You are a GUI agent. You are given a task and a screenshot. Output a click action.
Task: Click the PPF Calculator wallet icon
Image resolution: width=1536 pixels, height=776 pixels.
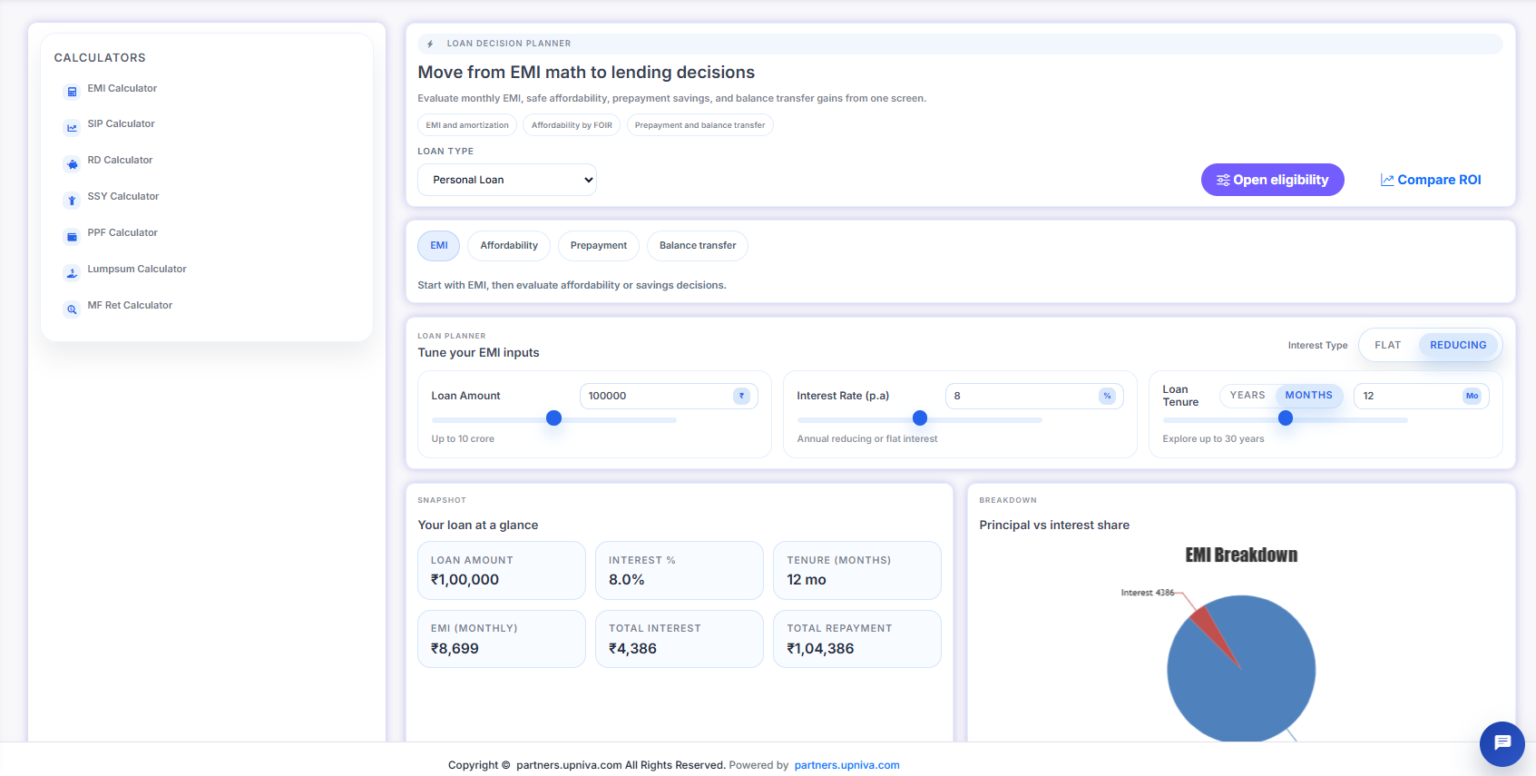72,237
